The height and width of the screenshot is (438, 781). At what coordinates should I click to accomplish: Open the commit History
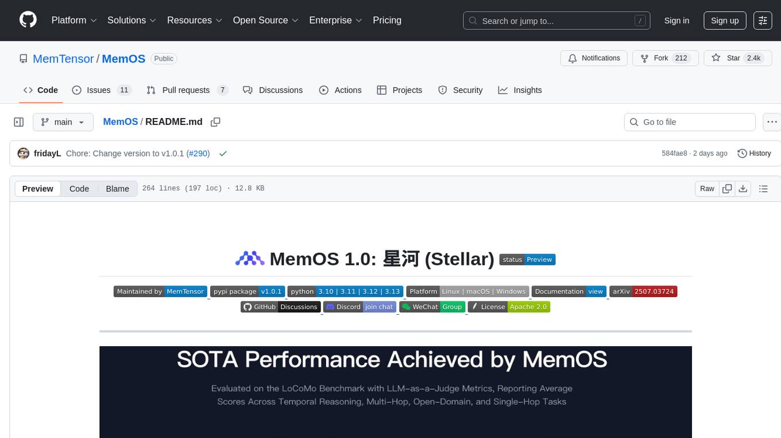tap(754, 154)
